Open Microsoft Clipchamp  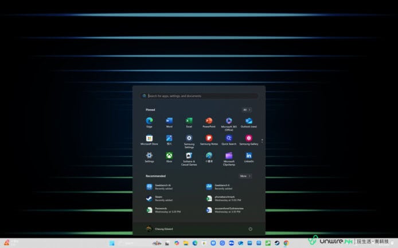coord(229,156)
